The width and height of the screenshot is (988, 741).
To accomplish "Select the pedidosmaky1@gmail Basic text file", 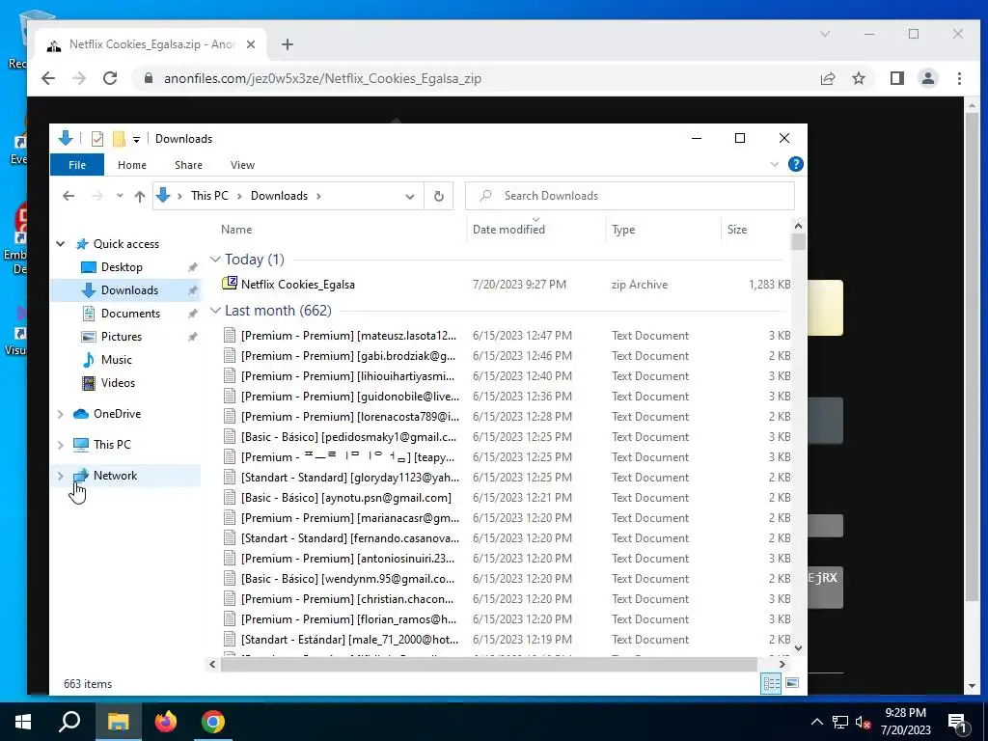I will 348,437.
